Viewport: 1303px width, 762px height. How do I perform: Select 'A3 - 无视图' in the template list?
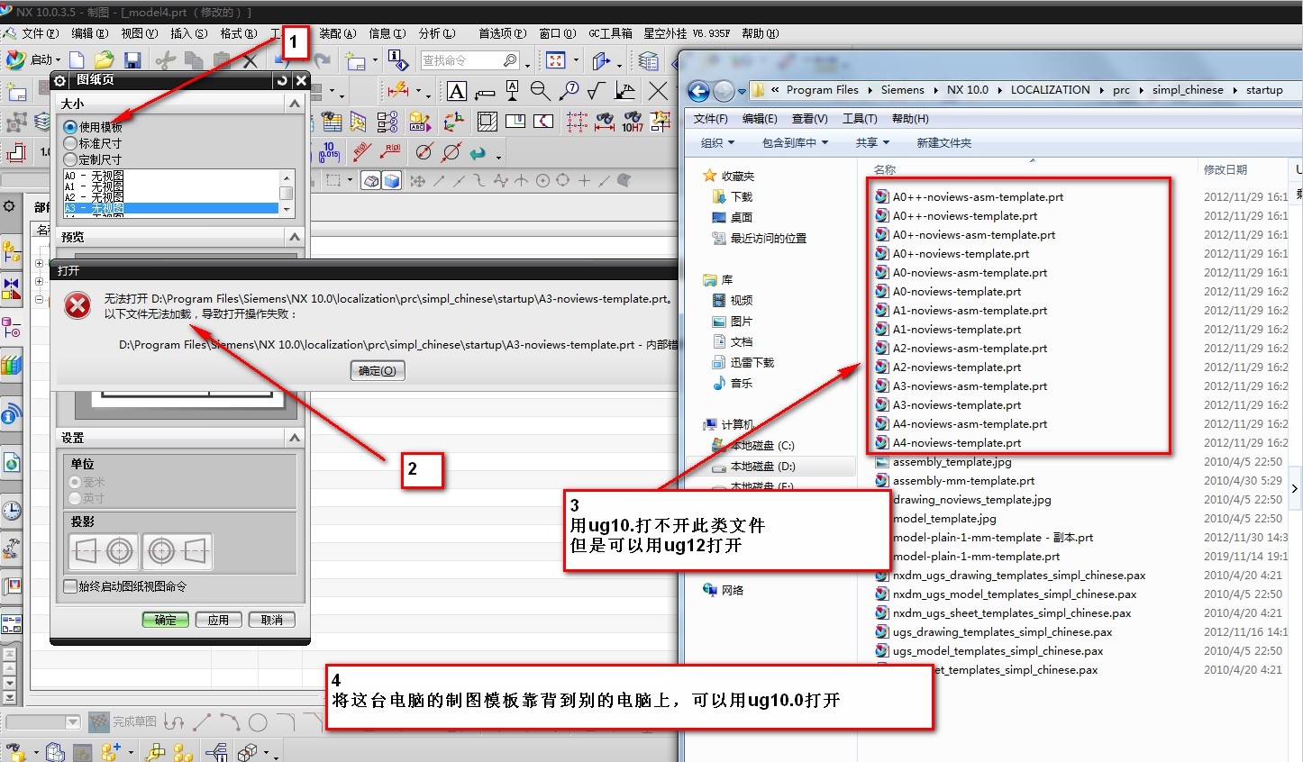pyautogui.click(x=170, y=208)
